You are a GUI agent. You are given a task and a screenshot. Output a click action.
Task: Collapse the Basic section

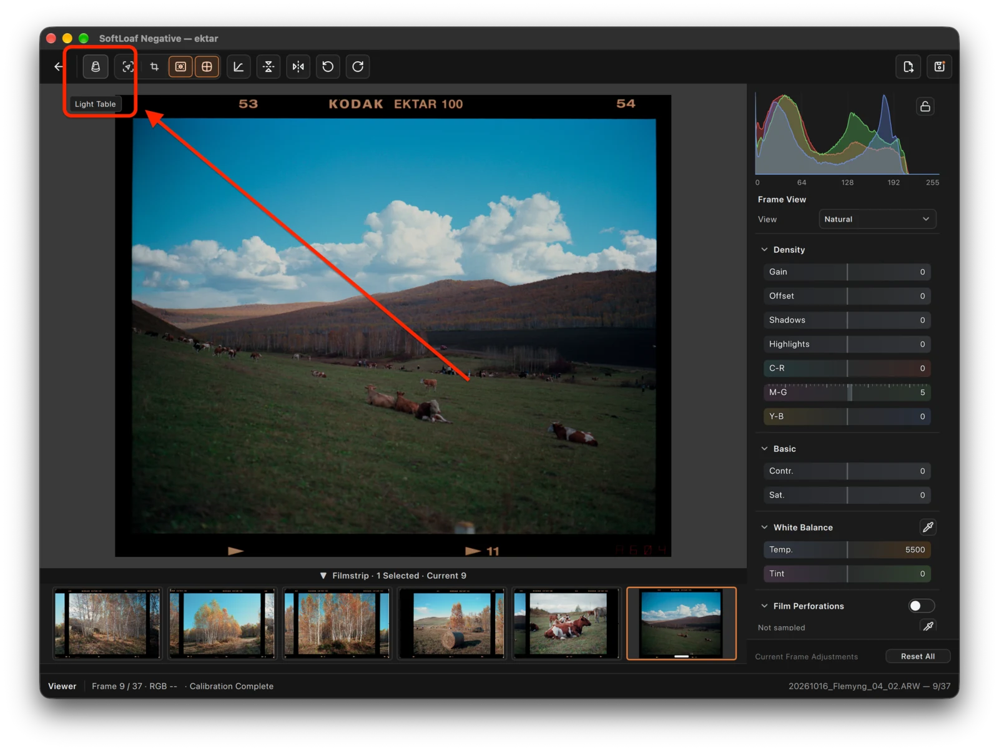pyautogui.click(x=764, y=449)
